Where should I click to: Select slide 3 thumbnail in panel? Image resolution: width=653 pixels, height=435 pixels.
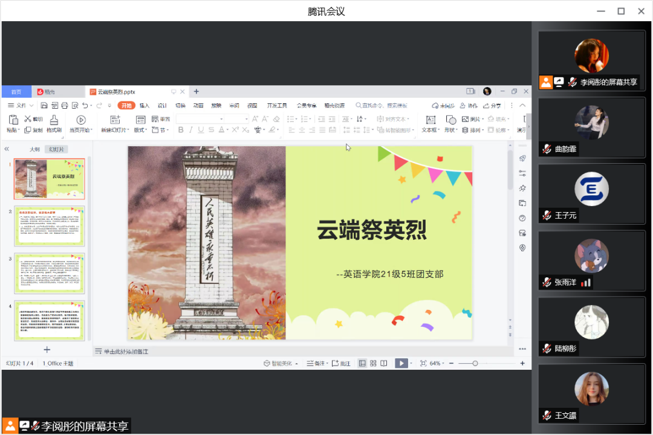[x=50, y=273]
